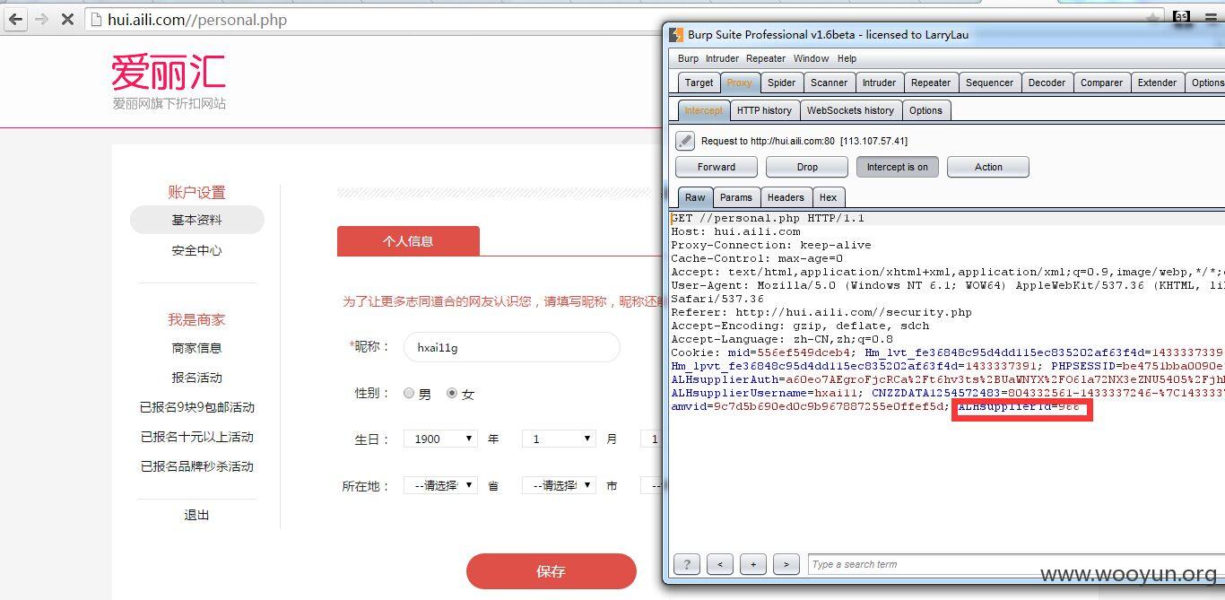Toggle the 'Intercept is on' button
This screenshot has width=1225, height=600.
(x=897, y=167)
